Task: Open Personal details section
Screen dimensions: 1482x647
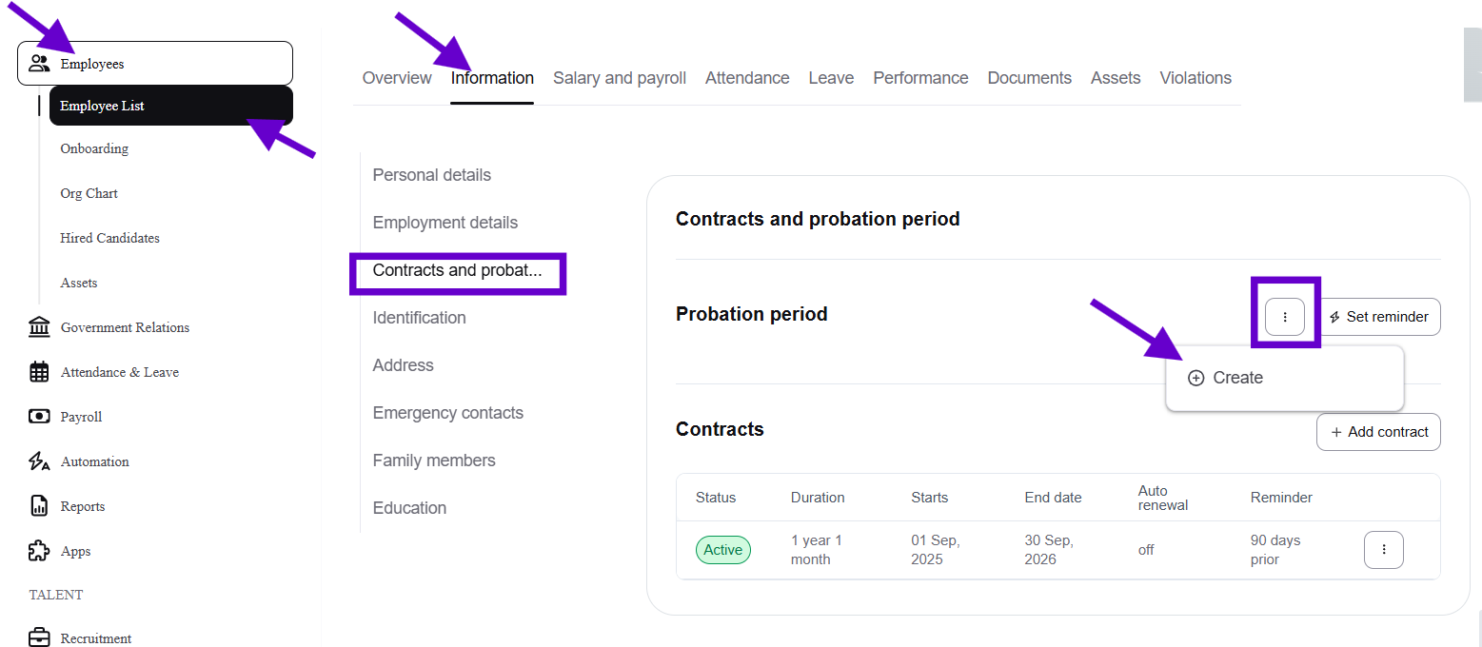Action: 432,175
